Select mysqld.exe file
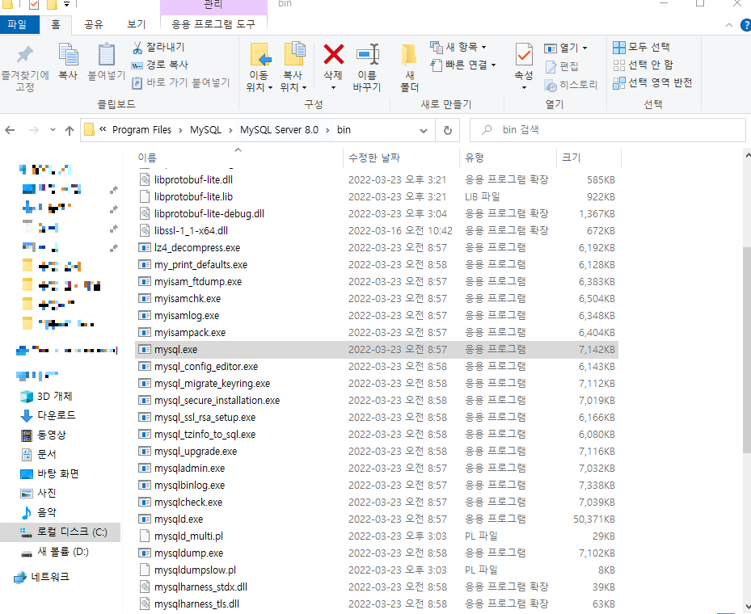Screen dimensions: 751x614 pos(377,519)
